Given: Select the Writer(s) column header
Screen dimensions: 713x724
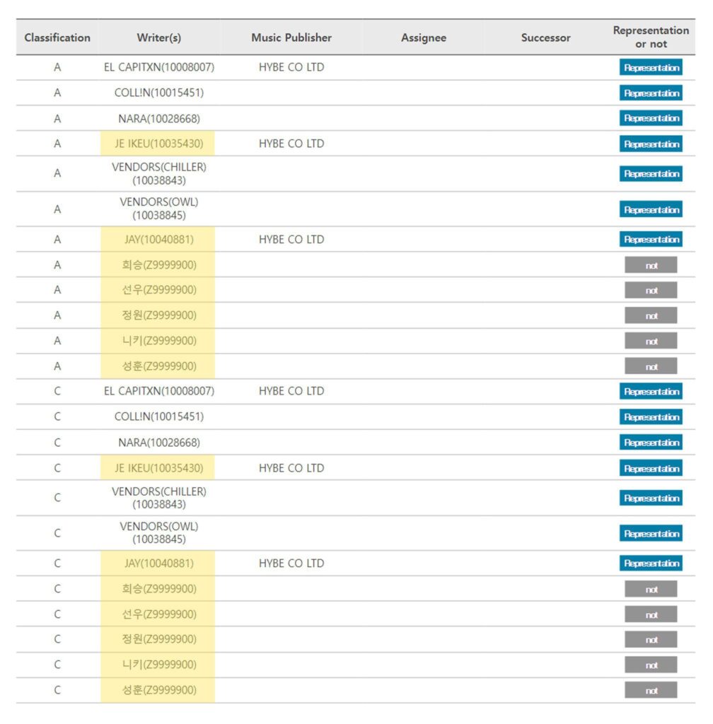Looking at the screenshot, I should (x=159, y=37).
